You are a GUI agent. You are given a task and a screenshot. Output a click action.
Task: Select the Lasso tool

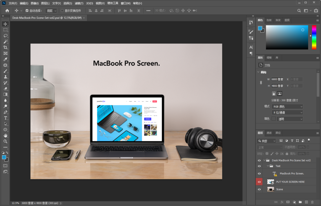pyautogui.click(x=5, y=36)
